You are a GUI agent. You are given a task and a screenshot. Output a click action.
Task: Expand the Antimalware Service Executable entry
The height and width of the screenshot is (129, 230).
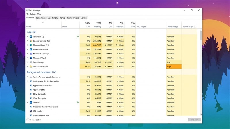coord(28,81)
